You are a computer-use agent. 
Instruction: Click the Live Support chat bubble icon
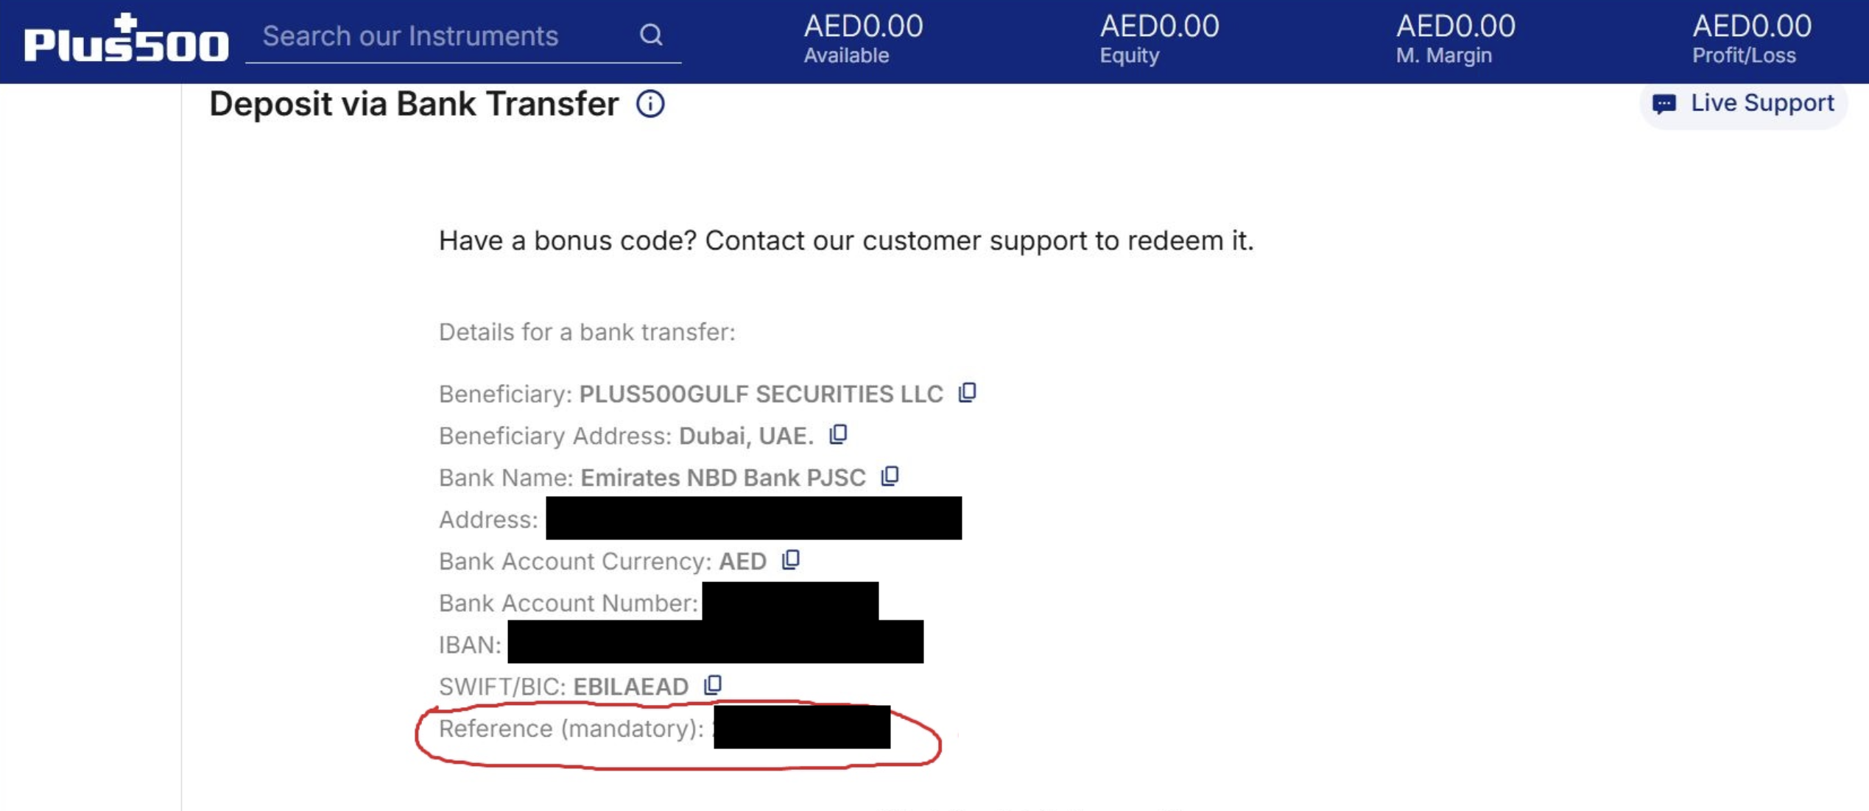tap(1664, 104)
